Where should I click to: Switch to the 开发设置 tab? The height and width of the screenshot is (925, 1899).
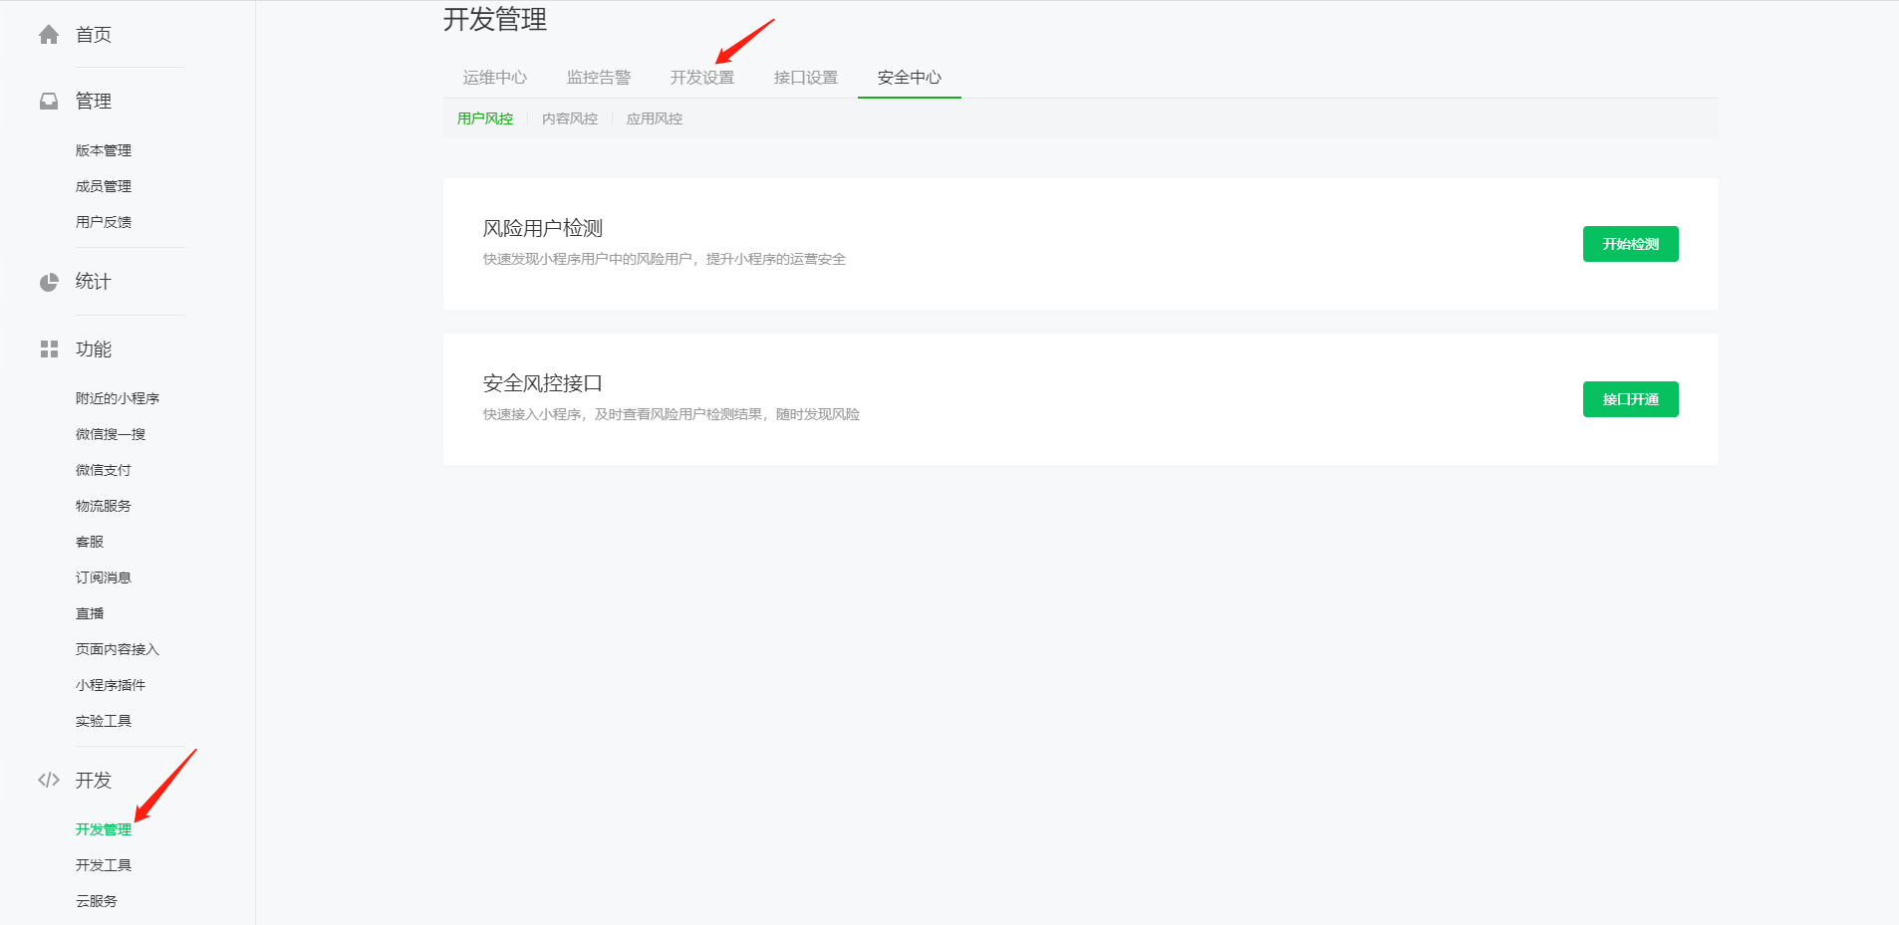coord(702,78)
